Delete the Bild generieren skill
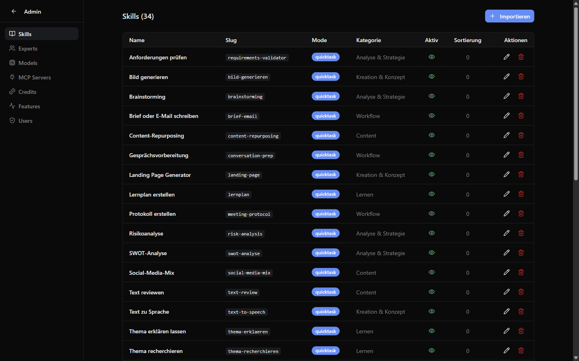 tap(521, 77)
